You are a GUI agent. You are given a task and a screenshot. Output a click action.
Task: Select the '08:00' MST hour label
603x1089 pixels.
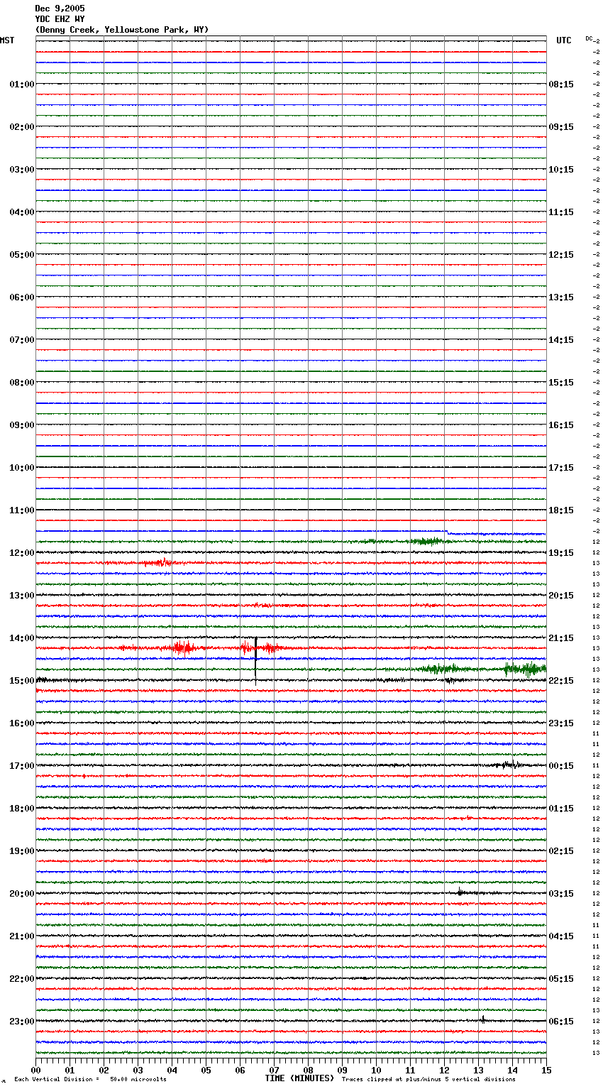22,383
